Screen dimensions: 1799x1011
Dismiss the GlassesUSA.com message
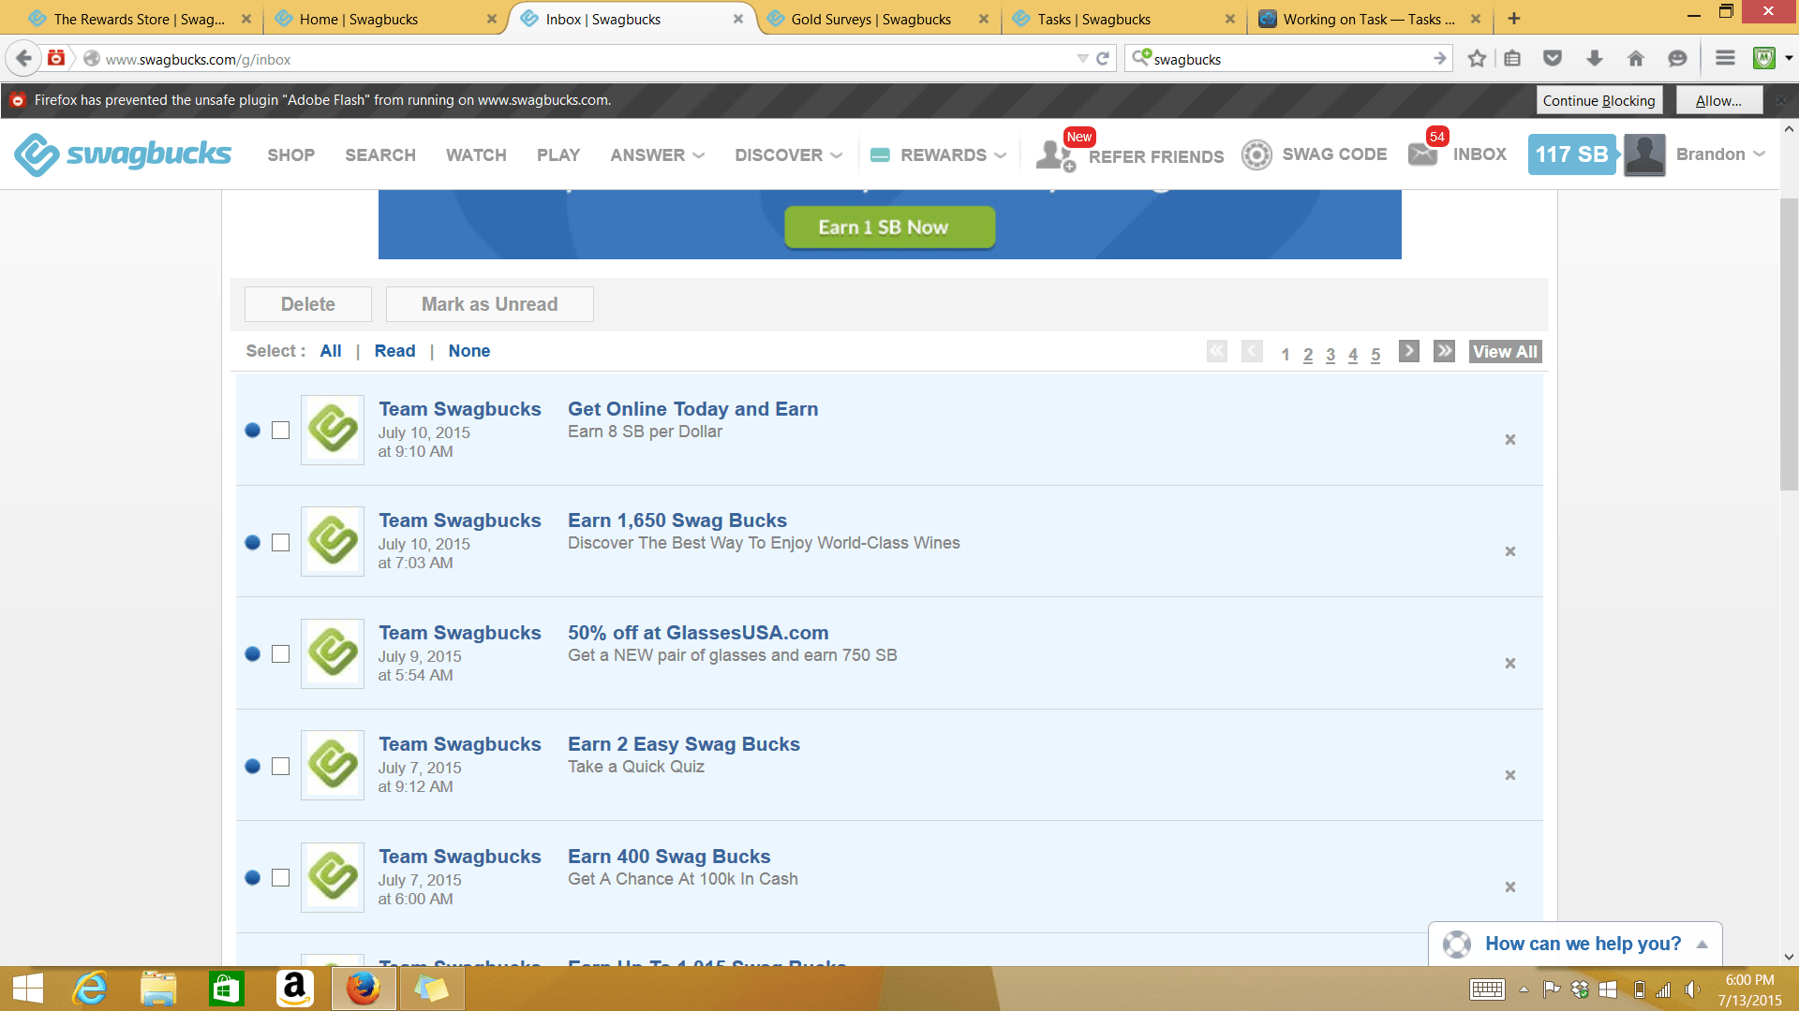tap(1510, 663)
